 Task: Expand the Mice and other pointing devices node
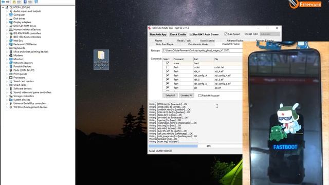[x=7, y=52]
